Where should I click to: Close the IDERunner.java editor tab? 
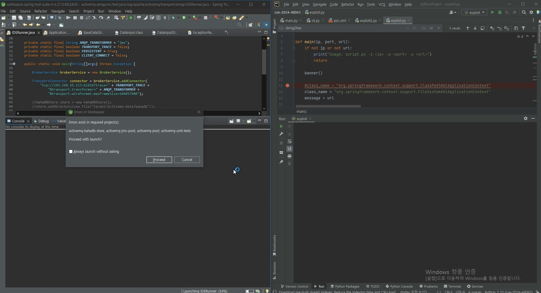click(39, 33)
